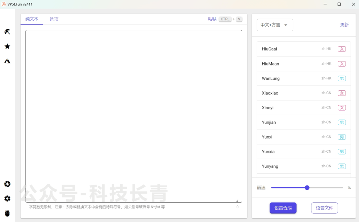Select the Azure triangle logo icon
The width and height of the screenshot is (359, 222).
(7, 61)
